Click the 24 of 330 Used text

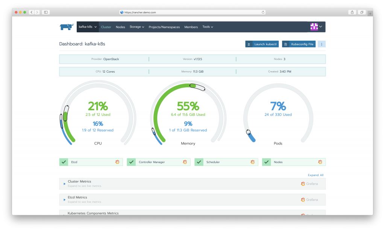pyautogui.click(x=278, y=115)
